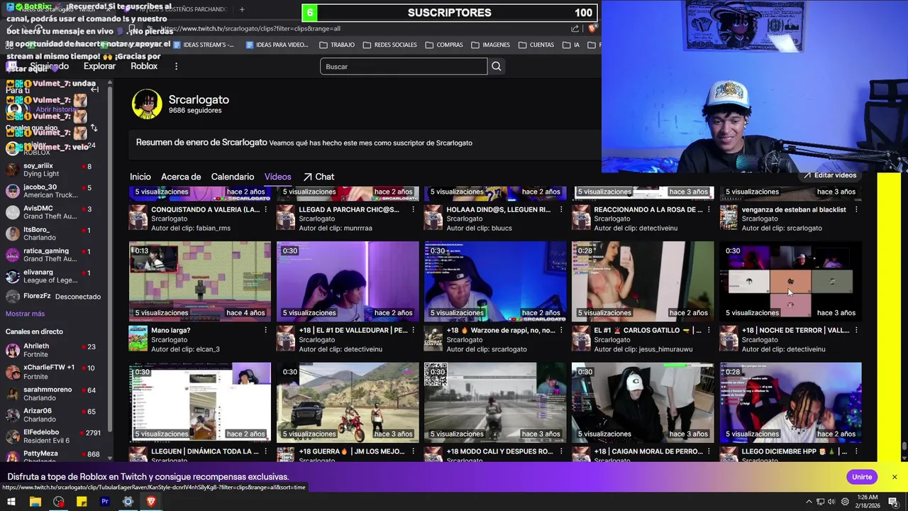
Task: Close the Roblox promo banner
Action: (x=895, y=477)
